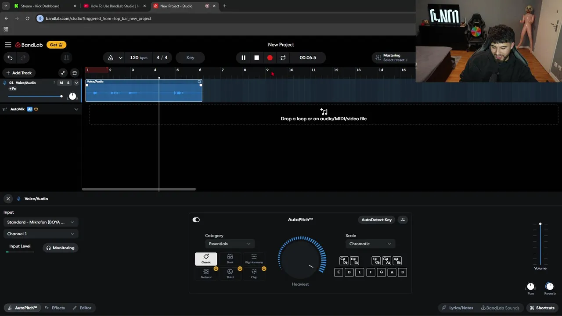Select the Duet AutoPitch effect

[230, 259]
